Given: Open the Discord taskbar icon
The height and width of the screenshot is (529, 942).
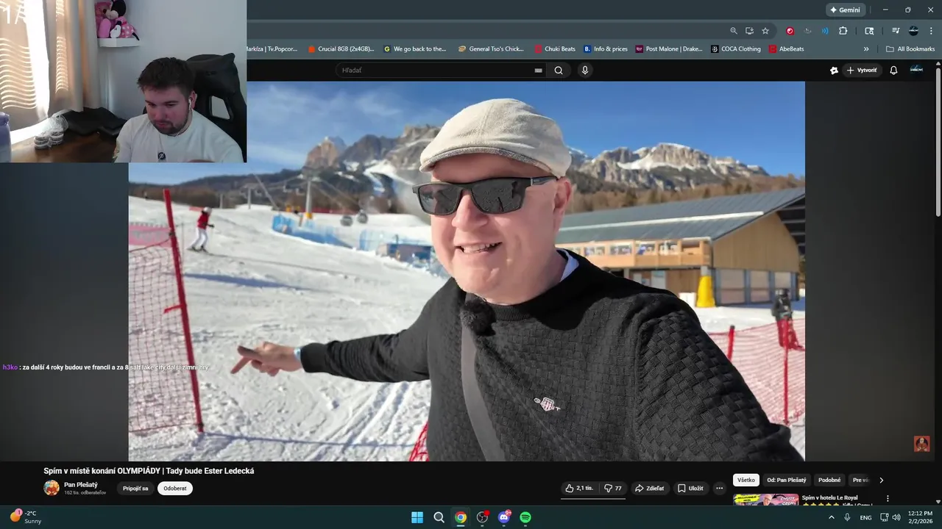Looking at the screenshot, I should coord(504,517).
